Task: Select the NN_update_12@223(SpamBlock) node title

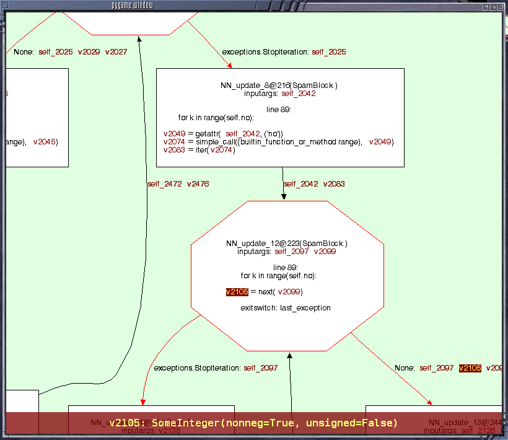Action: click(287, 244)
